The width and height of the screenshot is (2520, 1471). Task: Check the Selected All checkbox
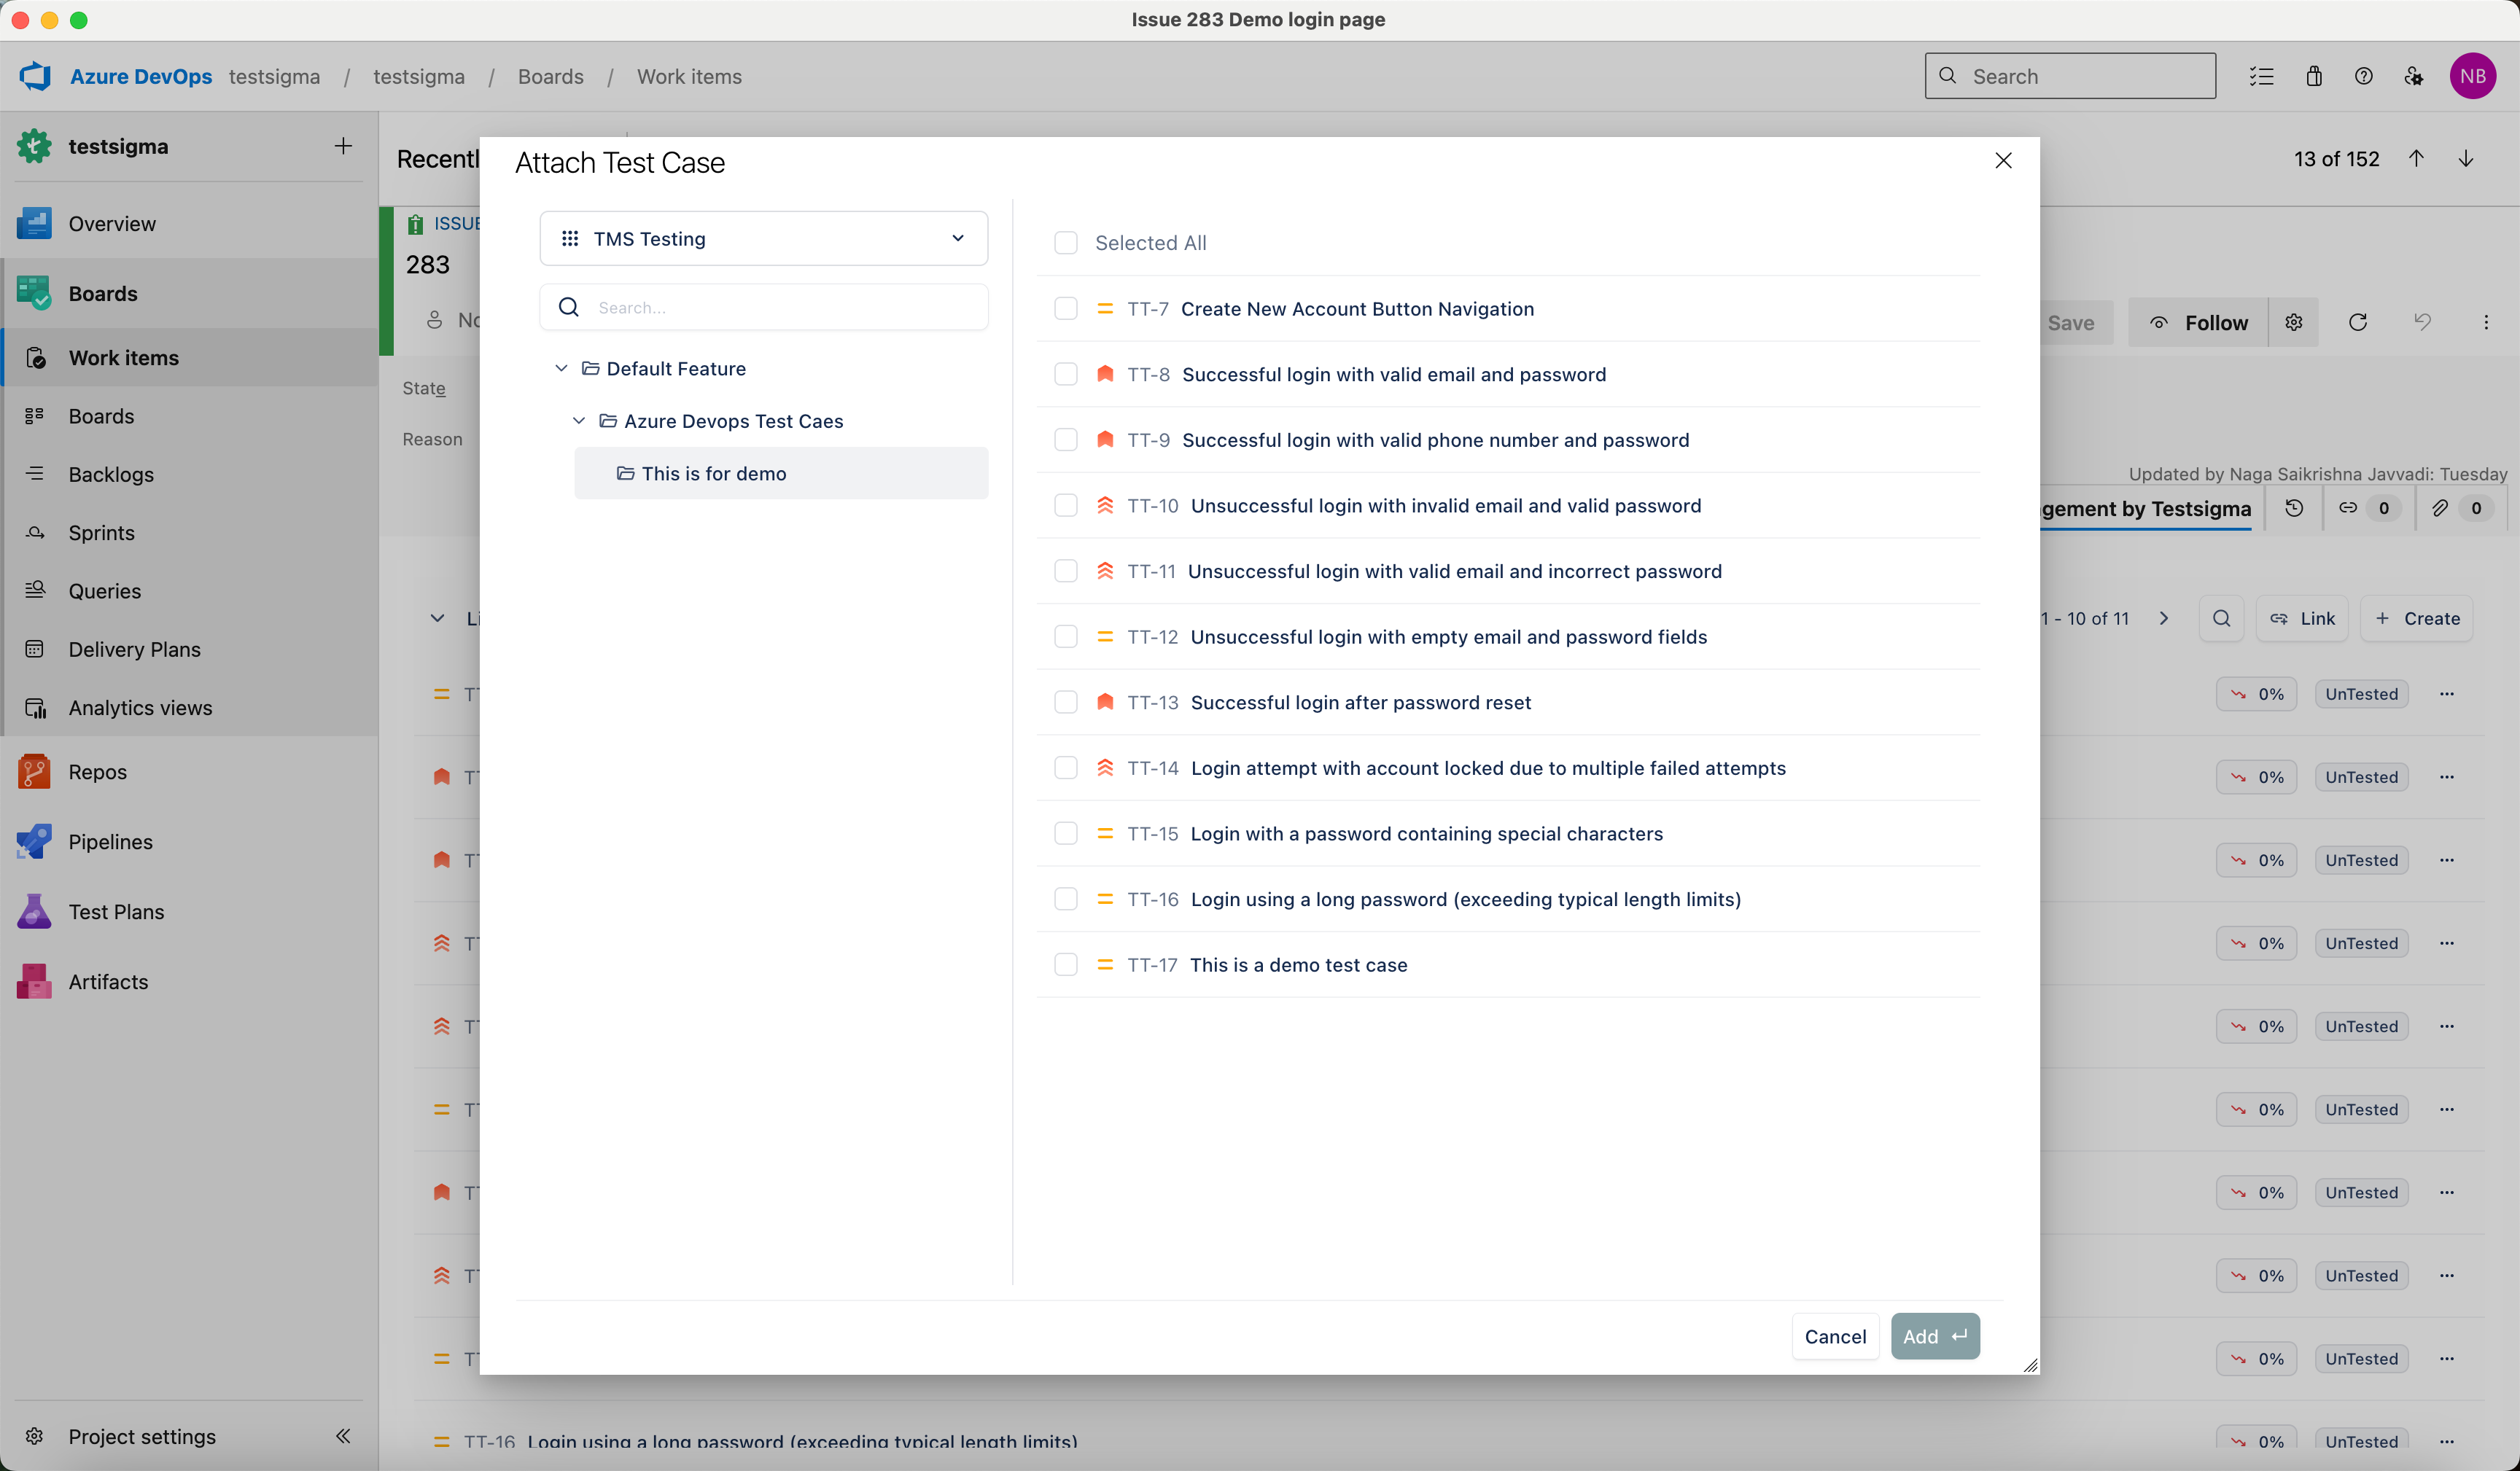coord(1066,243)
